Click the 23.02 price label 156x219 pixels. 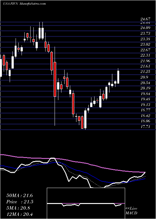pos(145,44)
